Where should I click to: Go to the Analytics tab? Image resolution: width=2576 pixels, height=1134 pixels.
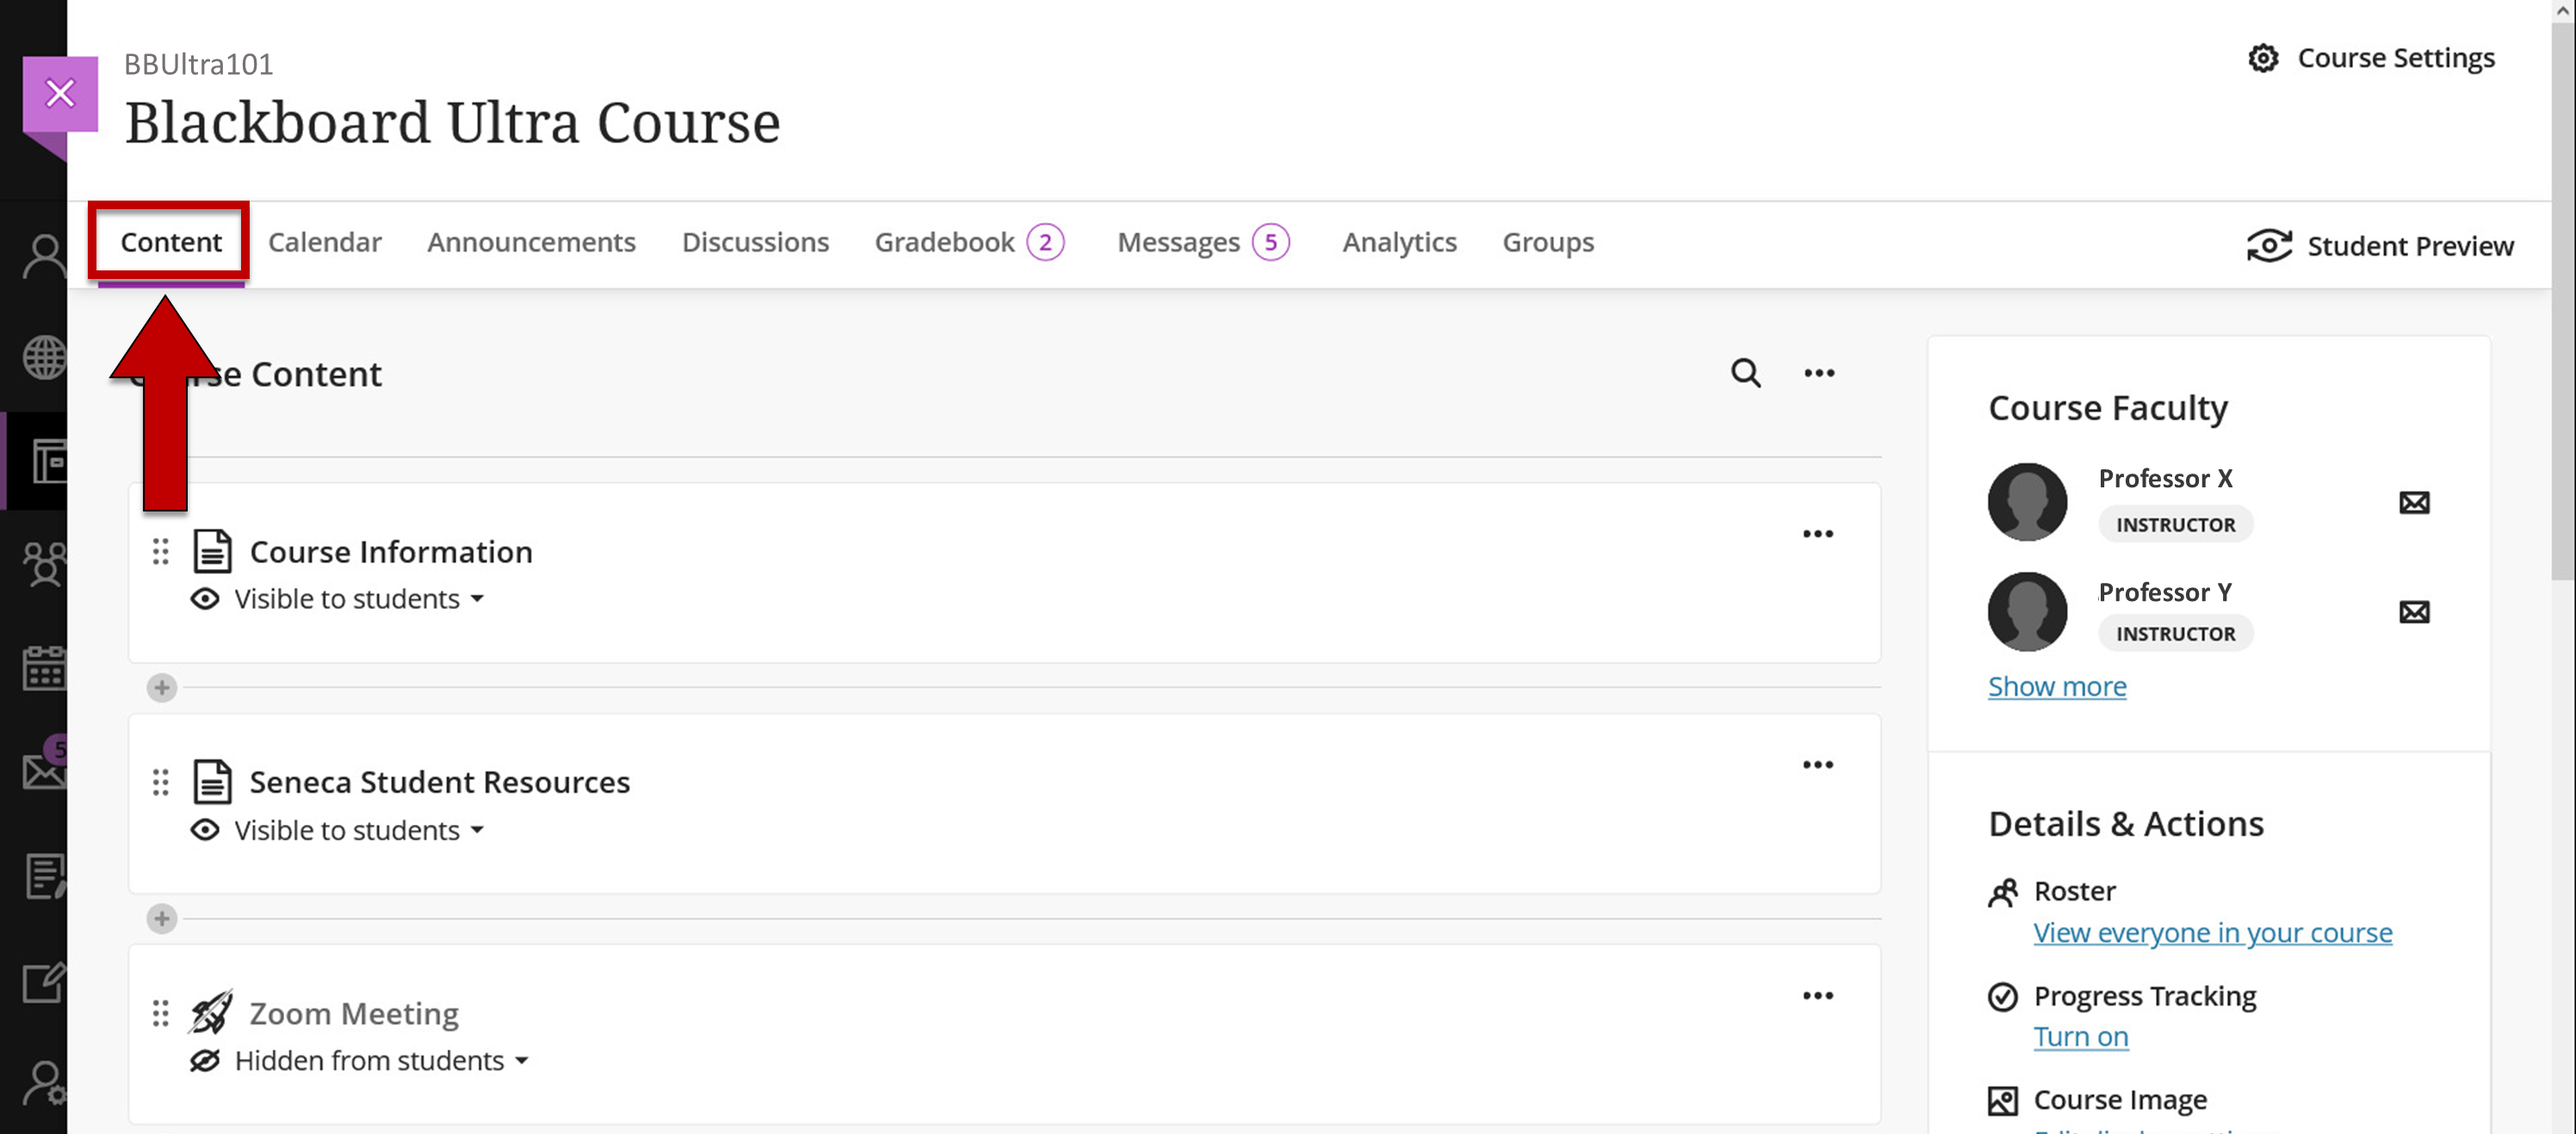coord(1399,242)
